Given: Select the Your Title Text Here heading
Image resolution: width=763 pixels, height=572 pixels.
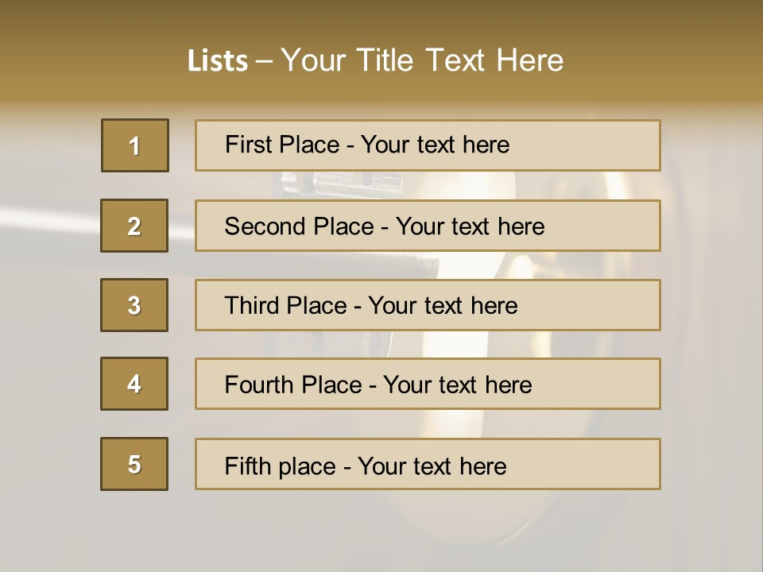Looking at the screenshot, I should point(422,60).
